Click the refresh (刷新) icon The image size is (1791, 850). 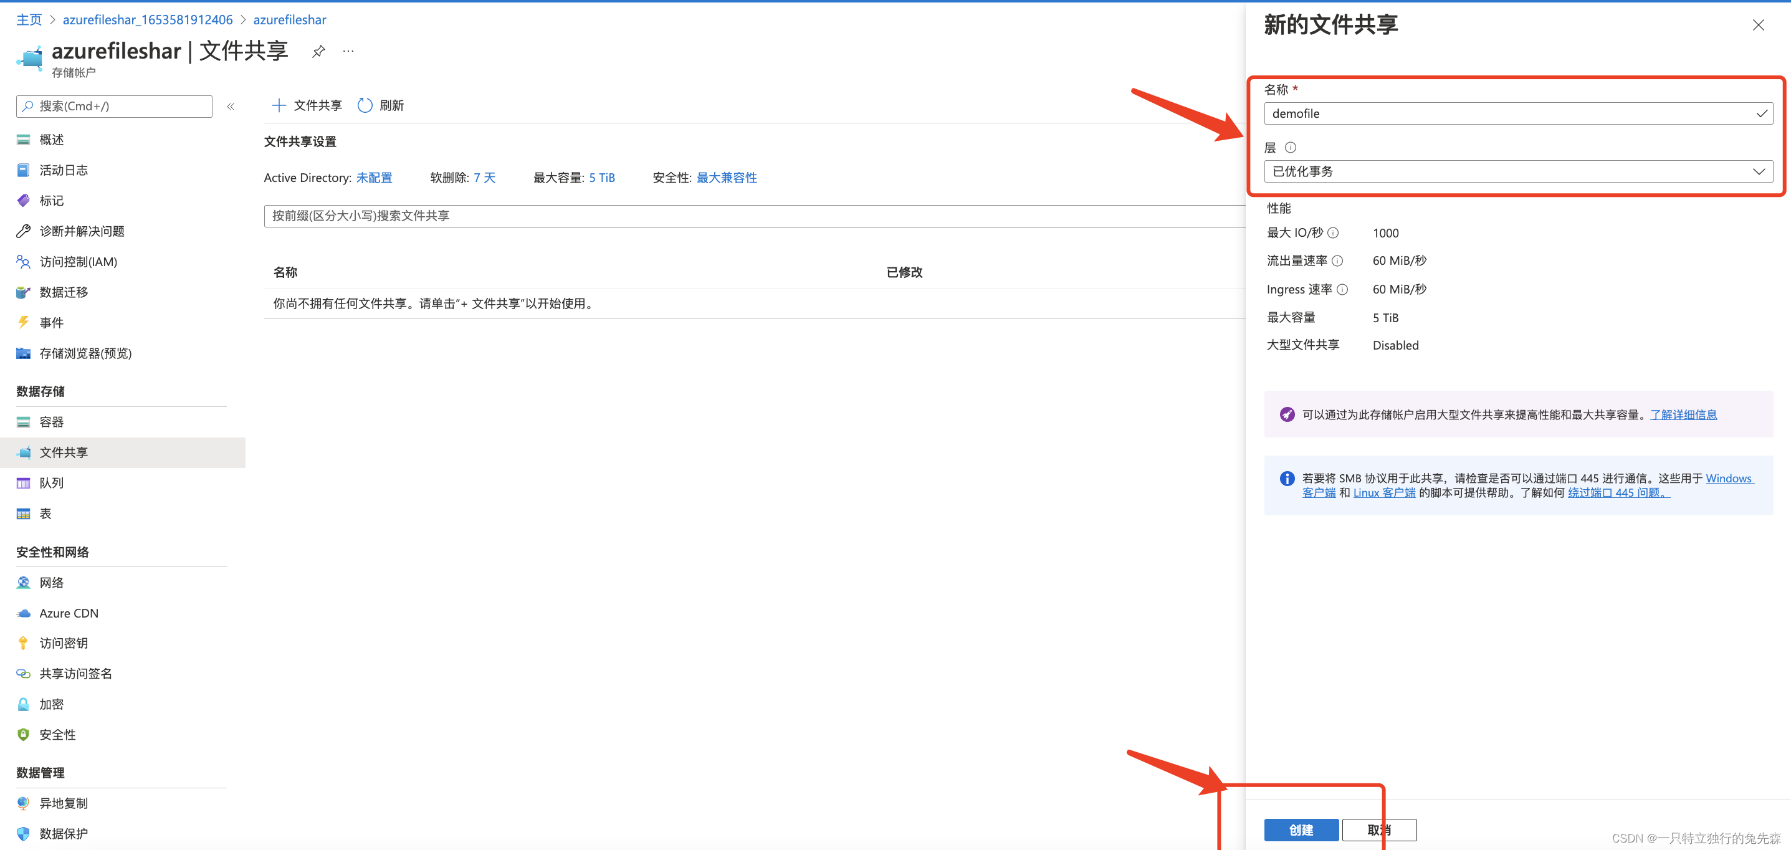365,106
